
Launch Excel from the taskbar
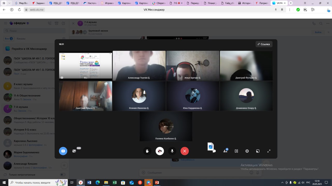(x=114, y=182)
